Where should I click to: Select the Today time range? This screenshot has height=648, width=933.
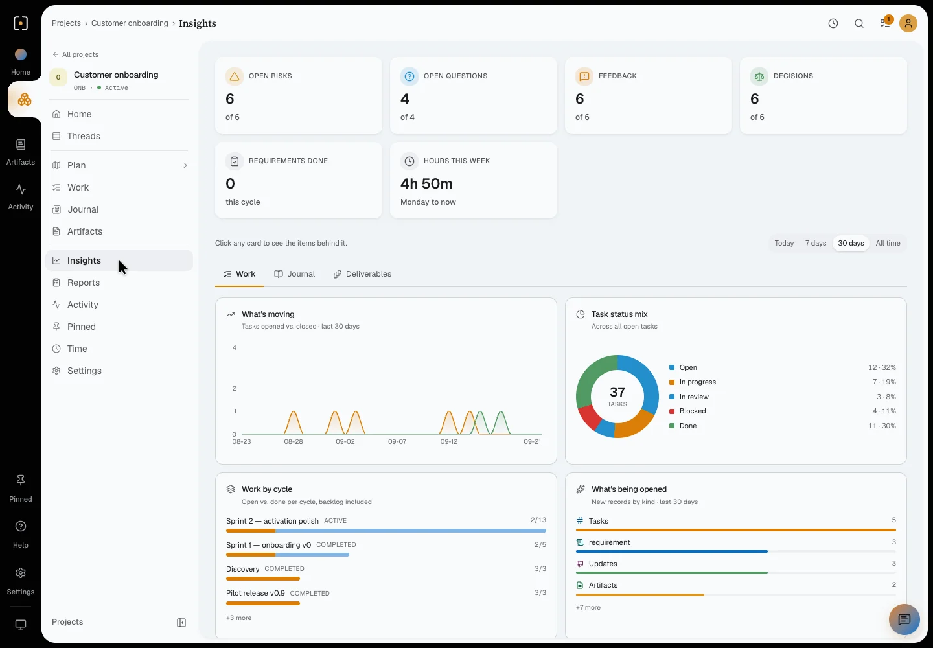click(x=784, y=244)
